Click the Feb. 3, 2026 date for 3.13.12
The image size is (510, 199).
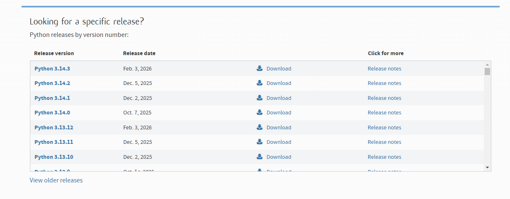pyautogui.click(x=137, y=127)
